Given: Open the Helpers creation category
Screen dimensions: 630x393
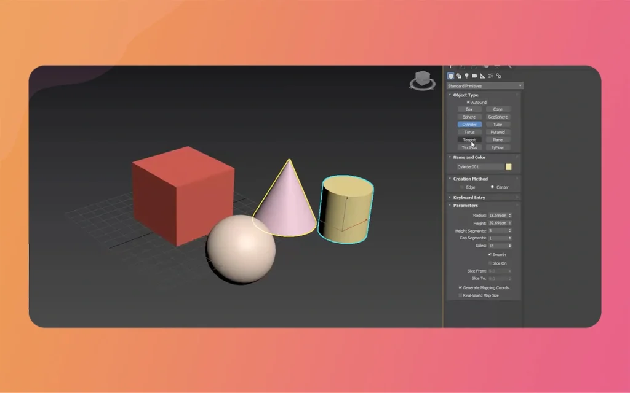Looking at the screenshot, I should click(482, 76).
